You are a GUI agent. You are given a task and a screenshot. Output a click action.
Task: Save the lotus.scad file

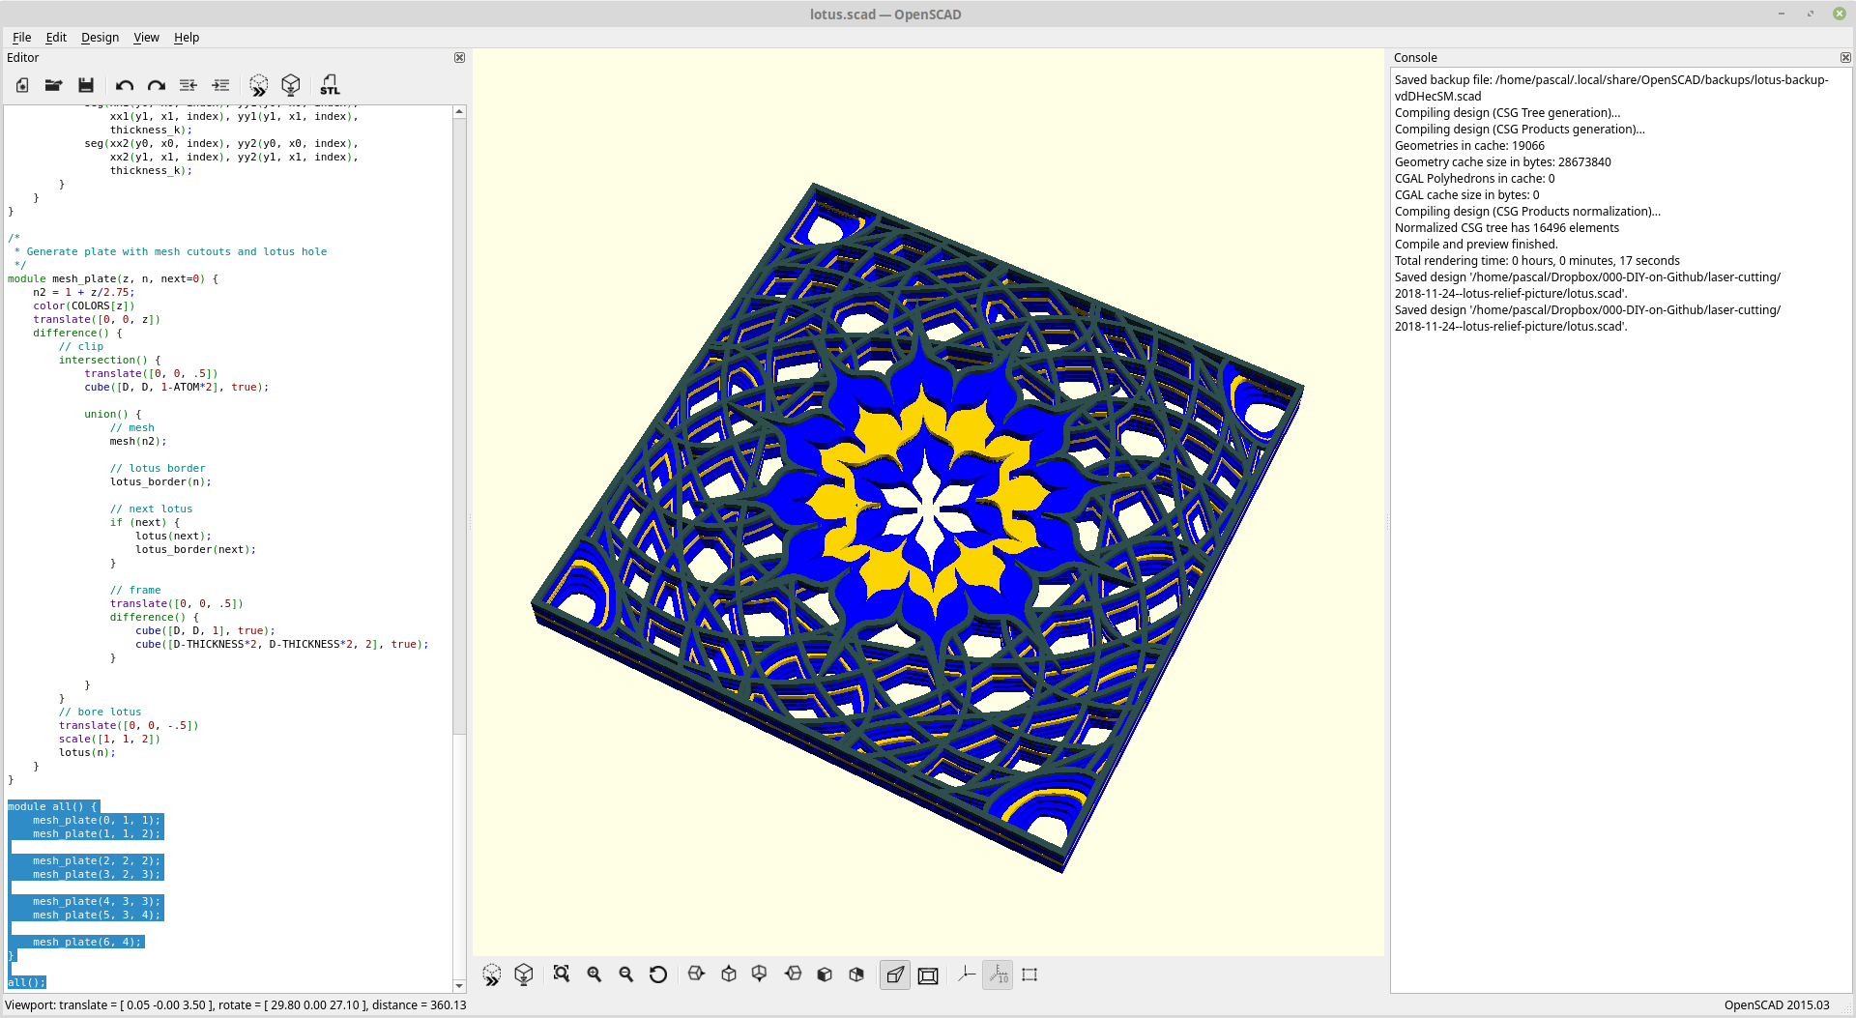click(x=86, y=85)
